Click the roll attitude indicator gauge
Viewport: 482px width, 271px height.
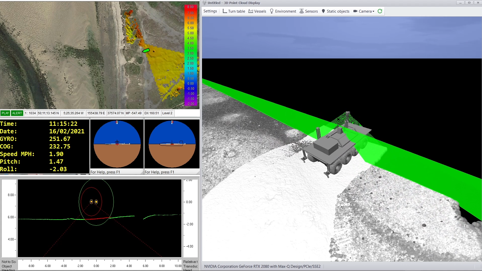[117, 144]
